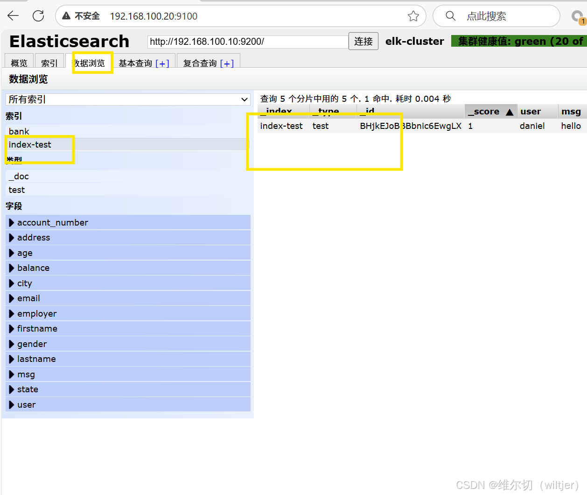587x495 pixels.
Task: Click the 连接 connect button
Action: coord(363,41)
